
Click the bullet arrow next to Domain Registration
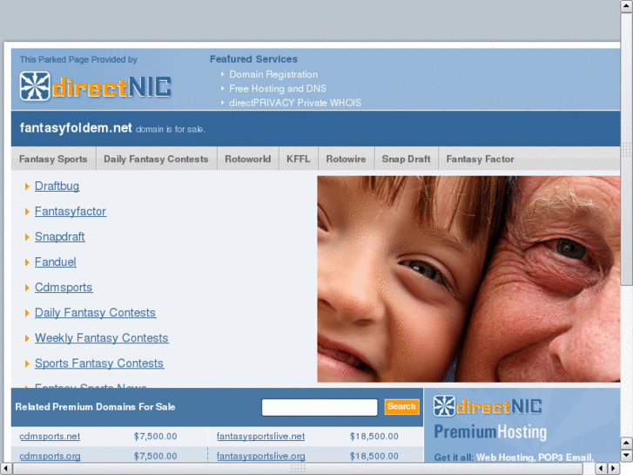tap(222, 74)
